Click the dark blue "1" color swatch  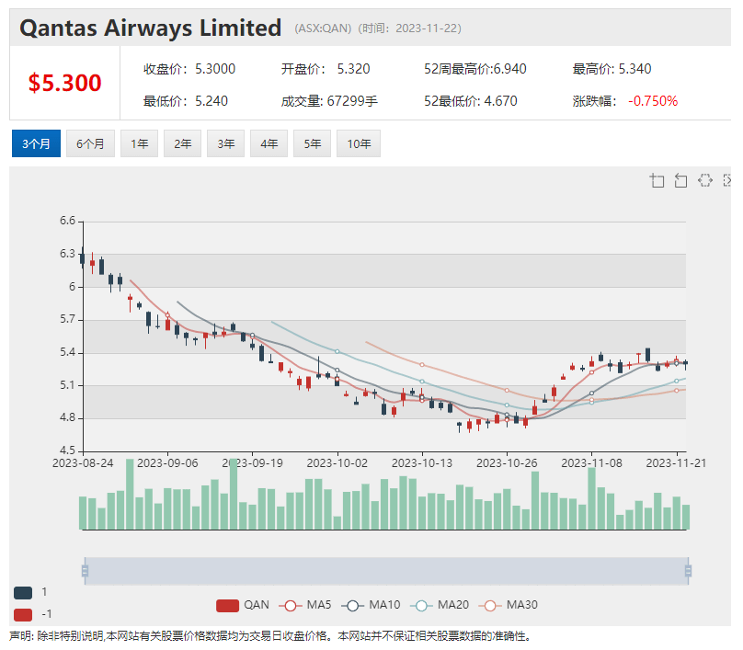tap(23, 592)
